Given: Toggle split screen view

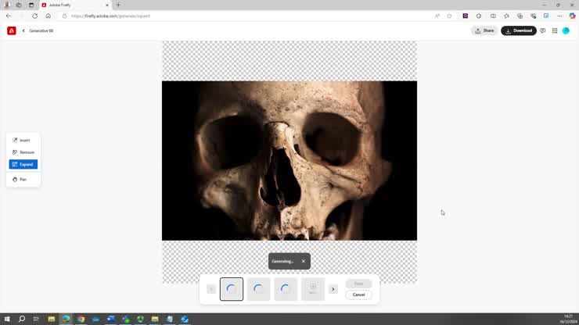Looking at the screenshot, I should (493, 16).
